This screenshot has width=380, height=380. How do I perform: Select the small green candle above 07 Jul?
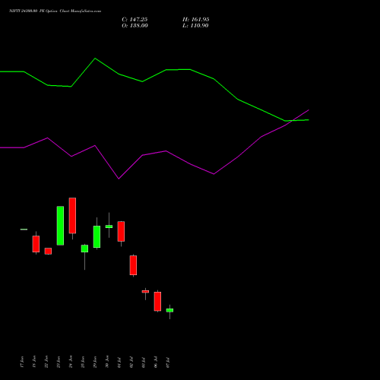point(169,310)
